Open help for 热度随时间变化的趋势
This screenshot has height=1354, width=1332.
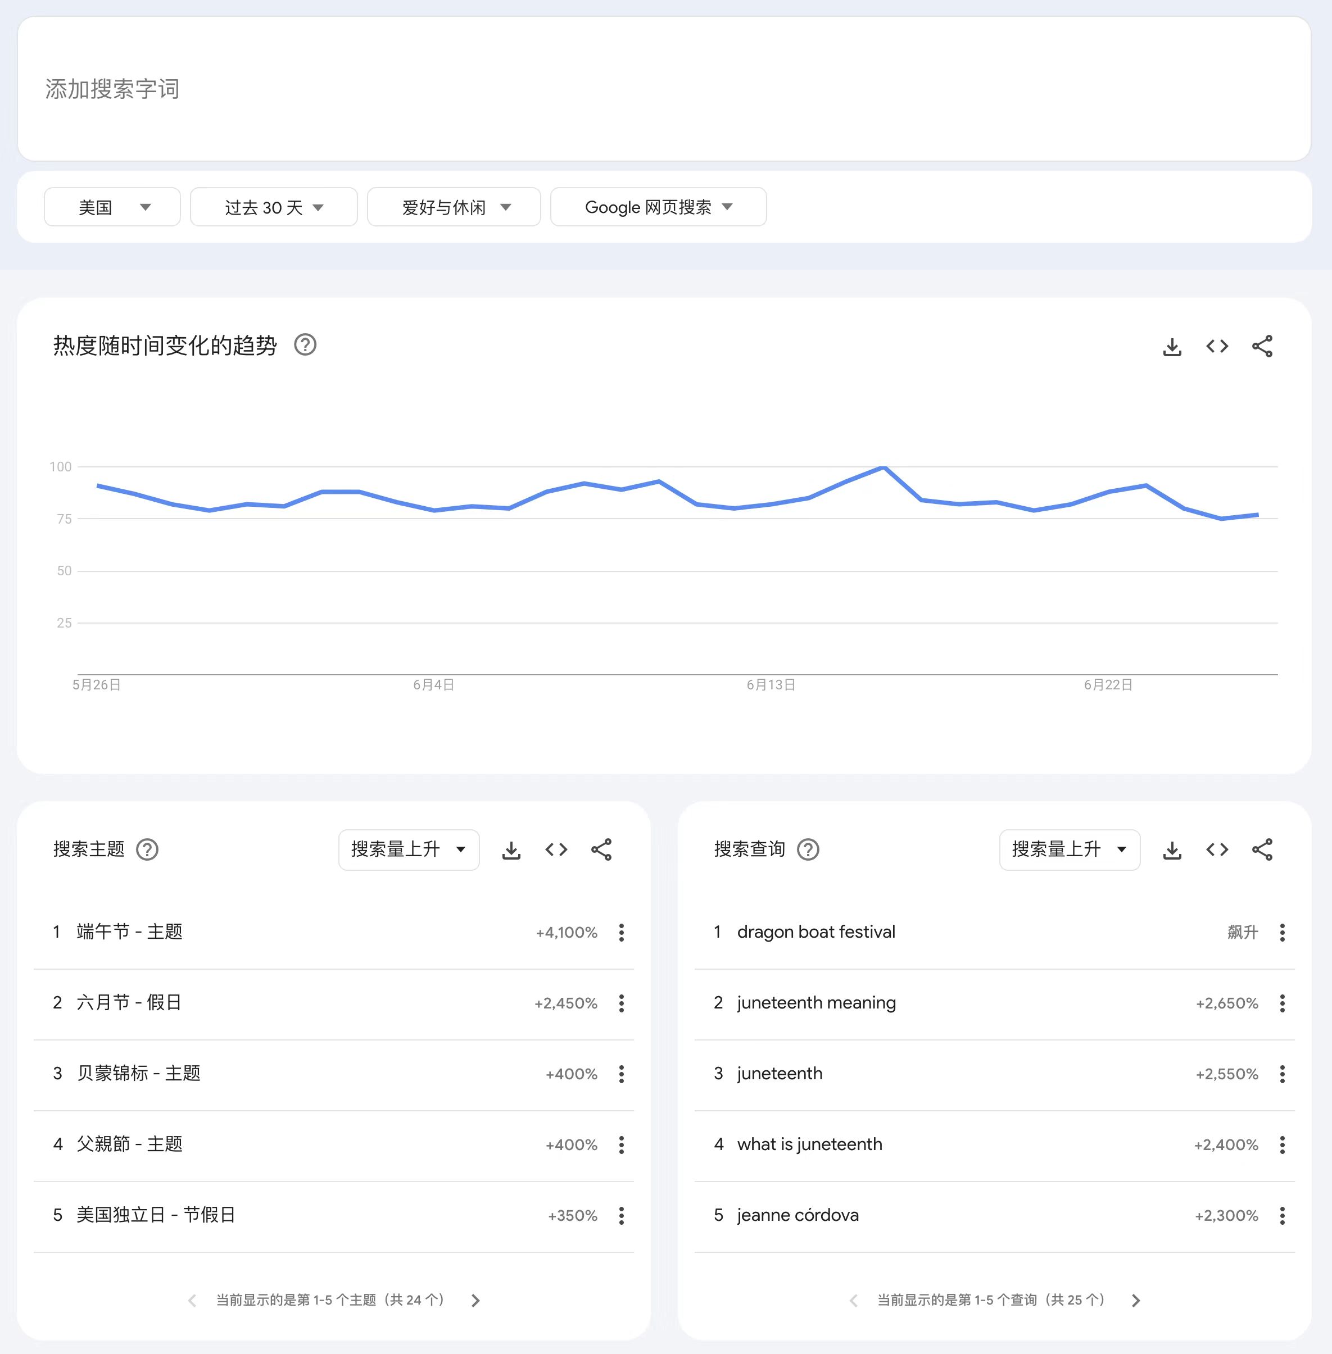[x=305, y=345]
